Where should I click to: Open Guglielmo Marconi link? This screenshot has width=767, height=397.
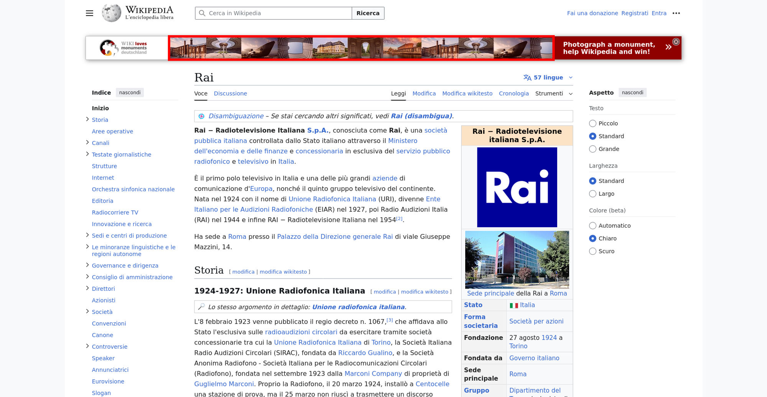click(224, 384)
